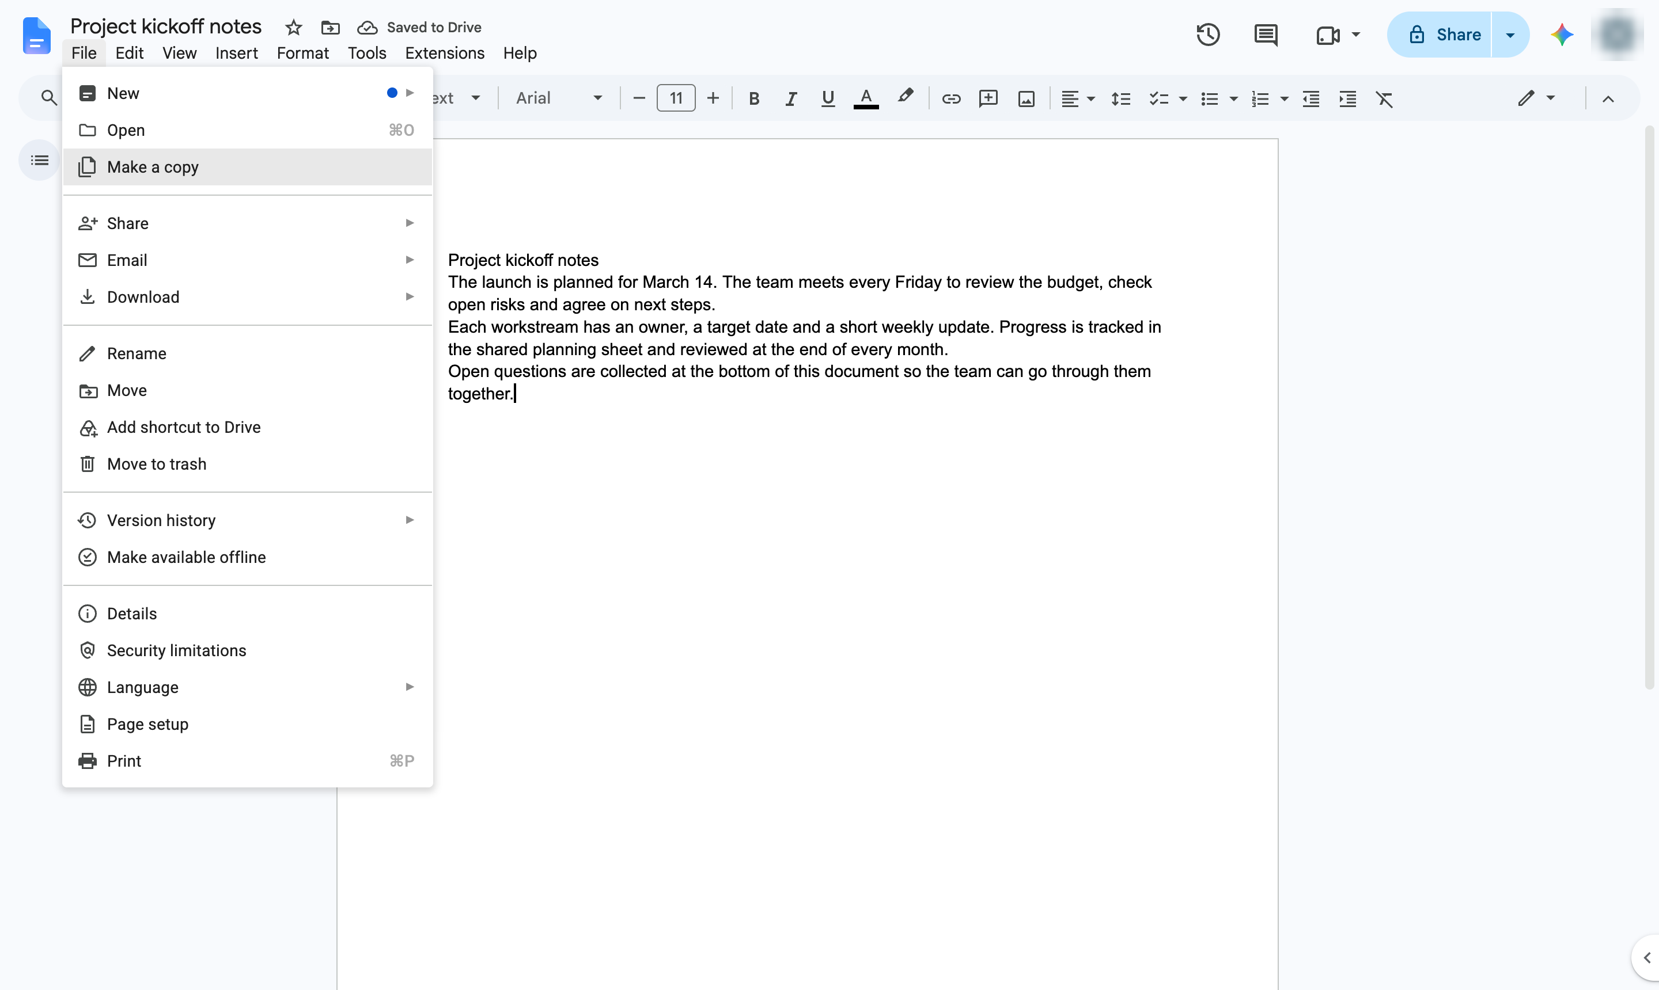
Task: Insert link icon in toolbar
Action: tap(950, 99)
